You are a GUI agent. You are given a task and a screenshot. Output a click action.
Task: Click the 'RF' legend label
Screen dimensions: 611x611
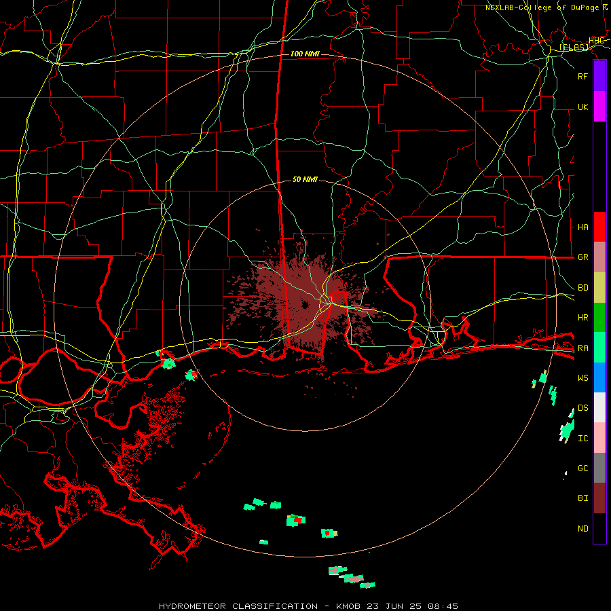pyautogui.click(x=582, y=76)
